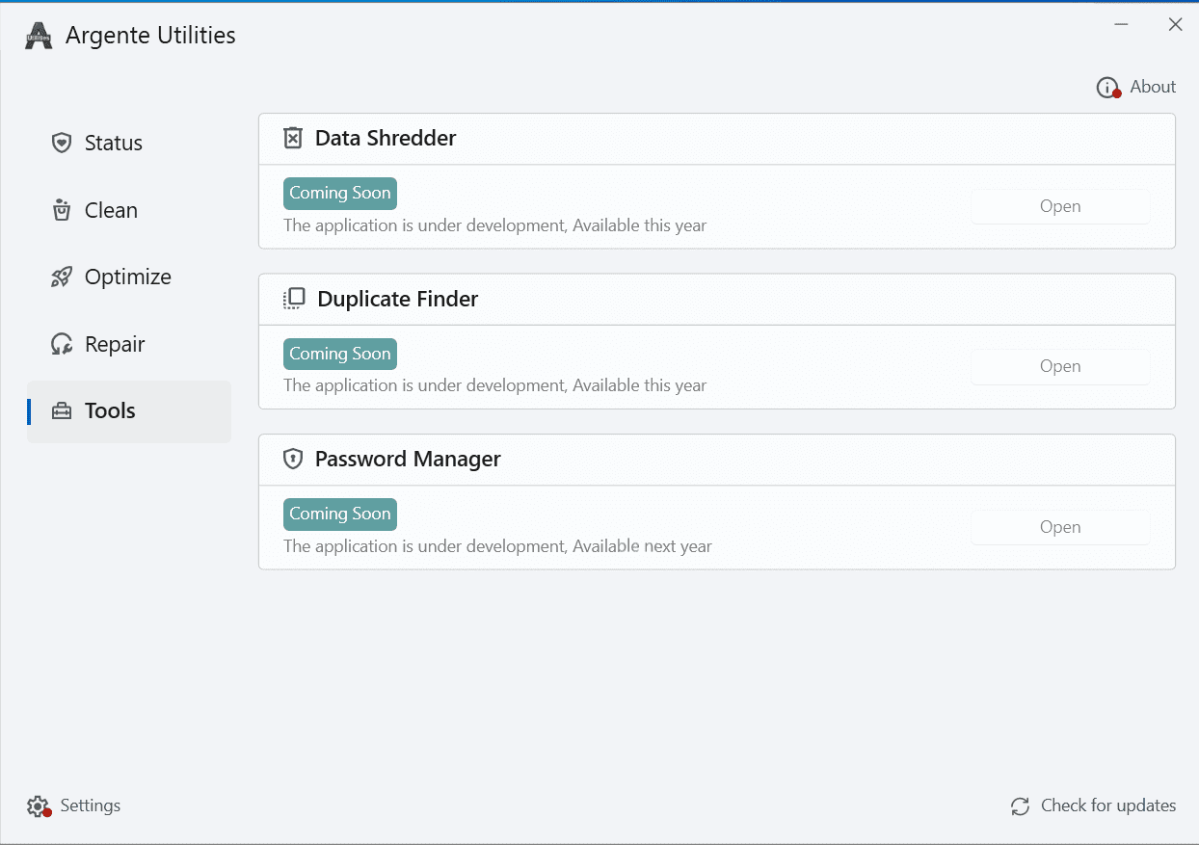Switch to the Status tab
Image resolution: width=1199 pixels, height=845 pixels.
pos(113,143)
